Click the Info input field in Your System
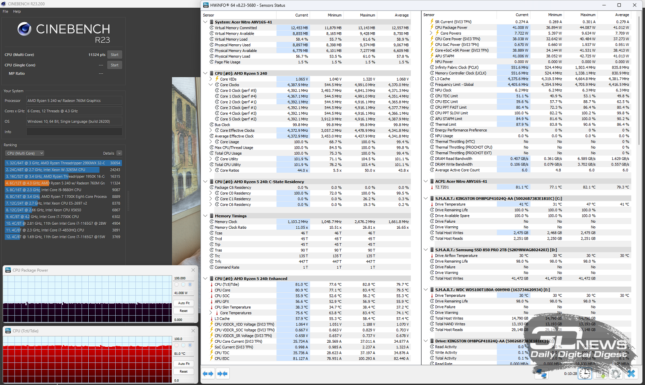The height and width of the screenshot is (385, 645). [x=74, y=132]
